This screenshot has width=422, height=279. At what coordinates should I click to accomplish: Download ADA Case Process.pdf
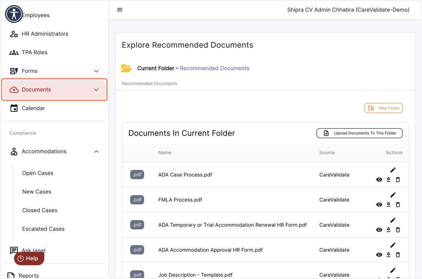[389, 179]
